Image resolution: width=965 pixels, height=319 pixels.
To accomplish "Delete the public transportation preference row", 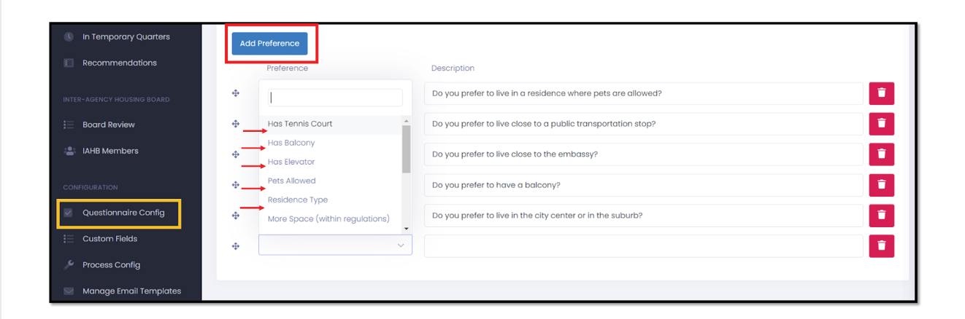I will coord(881,124).
